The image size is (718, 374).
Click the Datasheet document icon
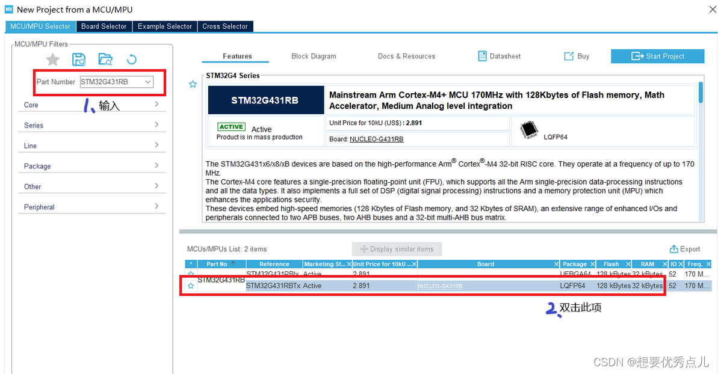coord(482,57)
